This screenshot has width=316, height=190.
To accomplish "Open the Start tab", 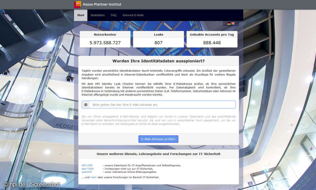I will coord(81,15).
